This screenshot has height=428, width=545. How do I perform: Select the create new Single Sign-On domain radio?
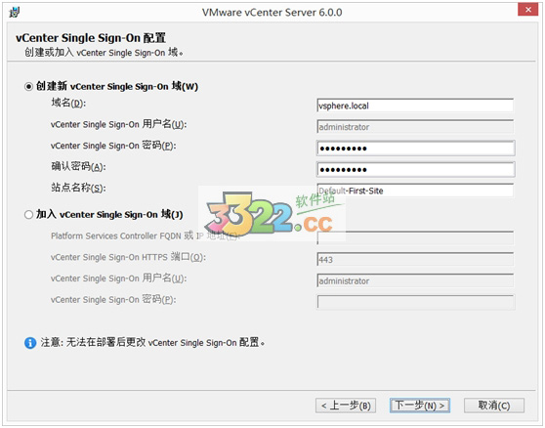[x=28, y=86]
